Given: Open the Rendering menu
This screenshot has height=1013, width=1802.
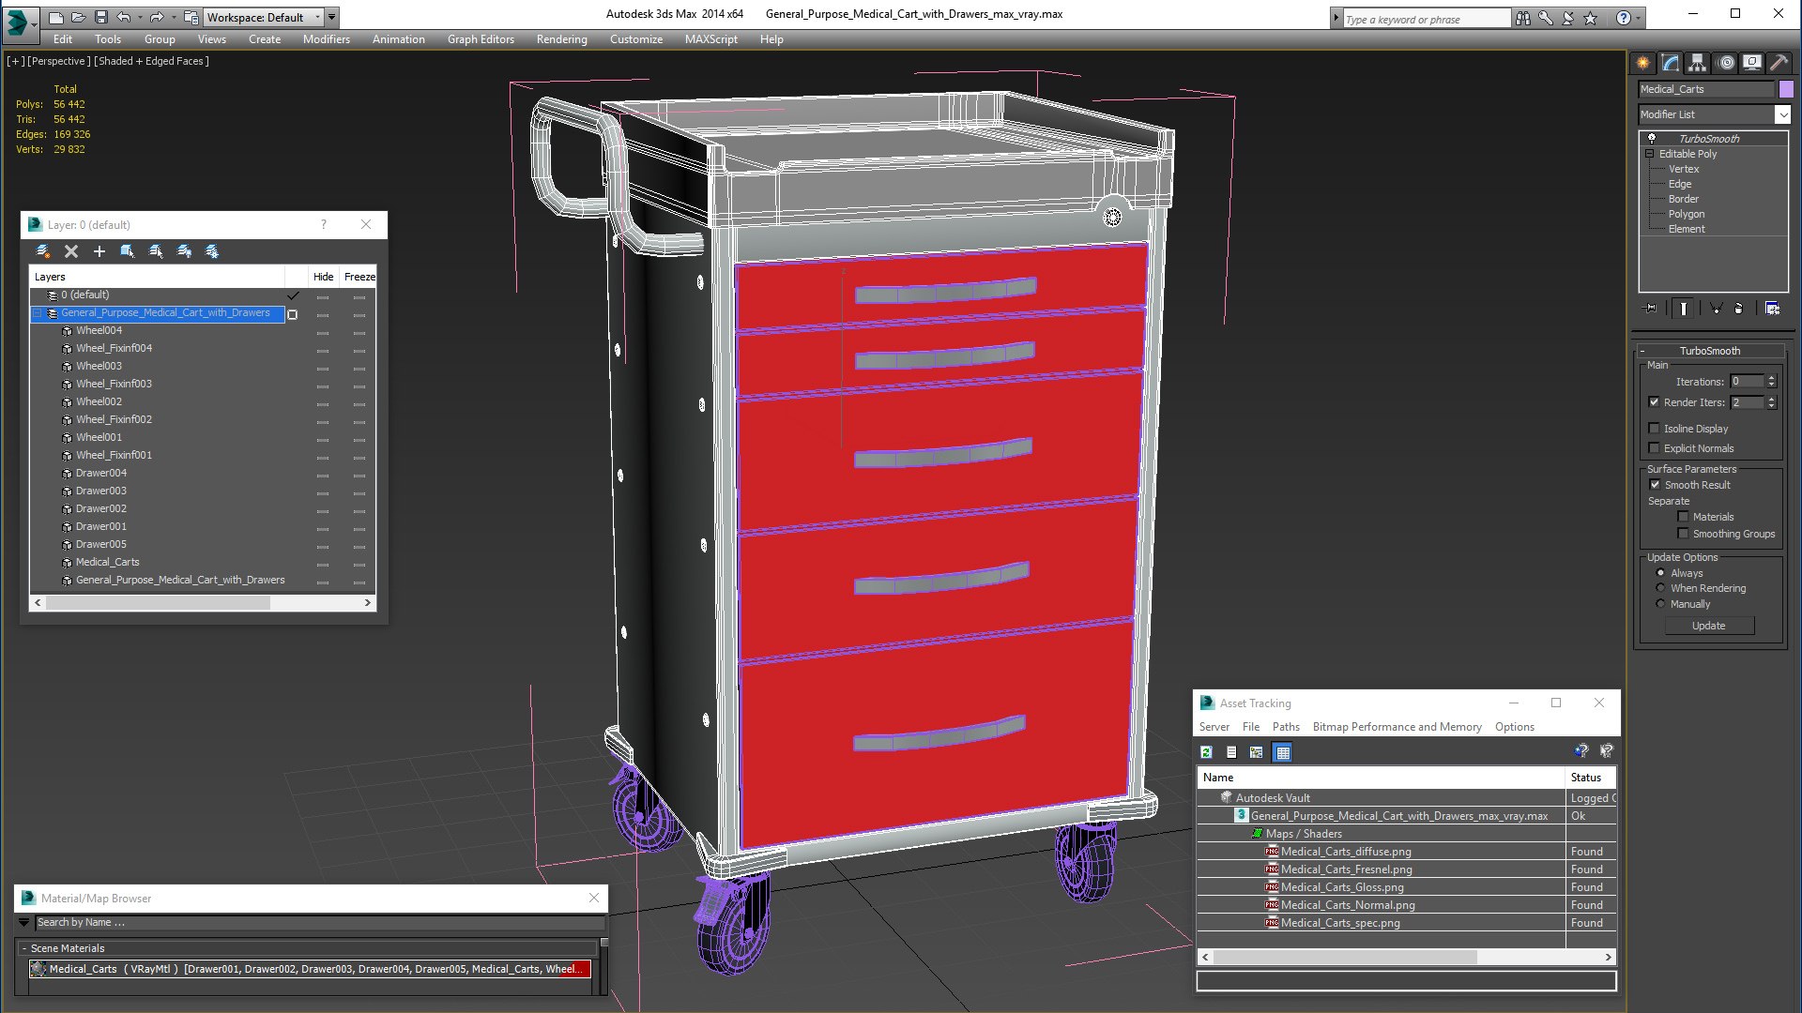Looking at the screenshot, I should pos(561,39).
